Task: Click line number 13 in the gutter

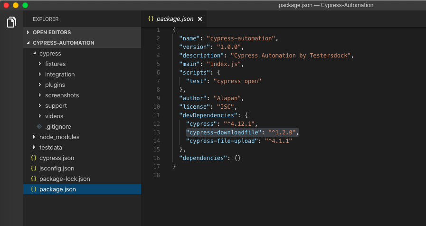Action: pyautogui.click(x=157, y=132)
